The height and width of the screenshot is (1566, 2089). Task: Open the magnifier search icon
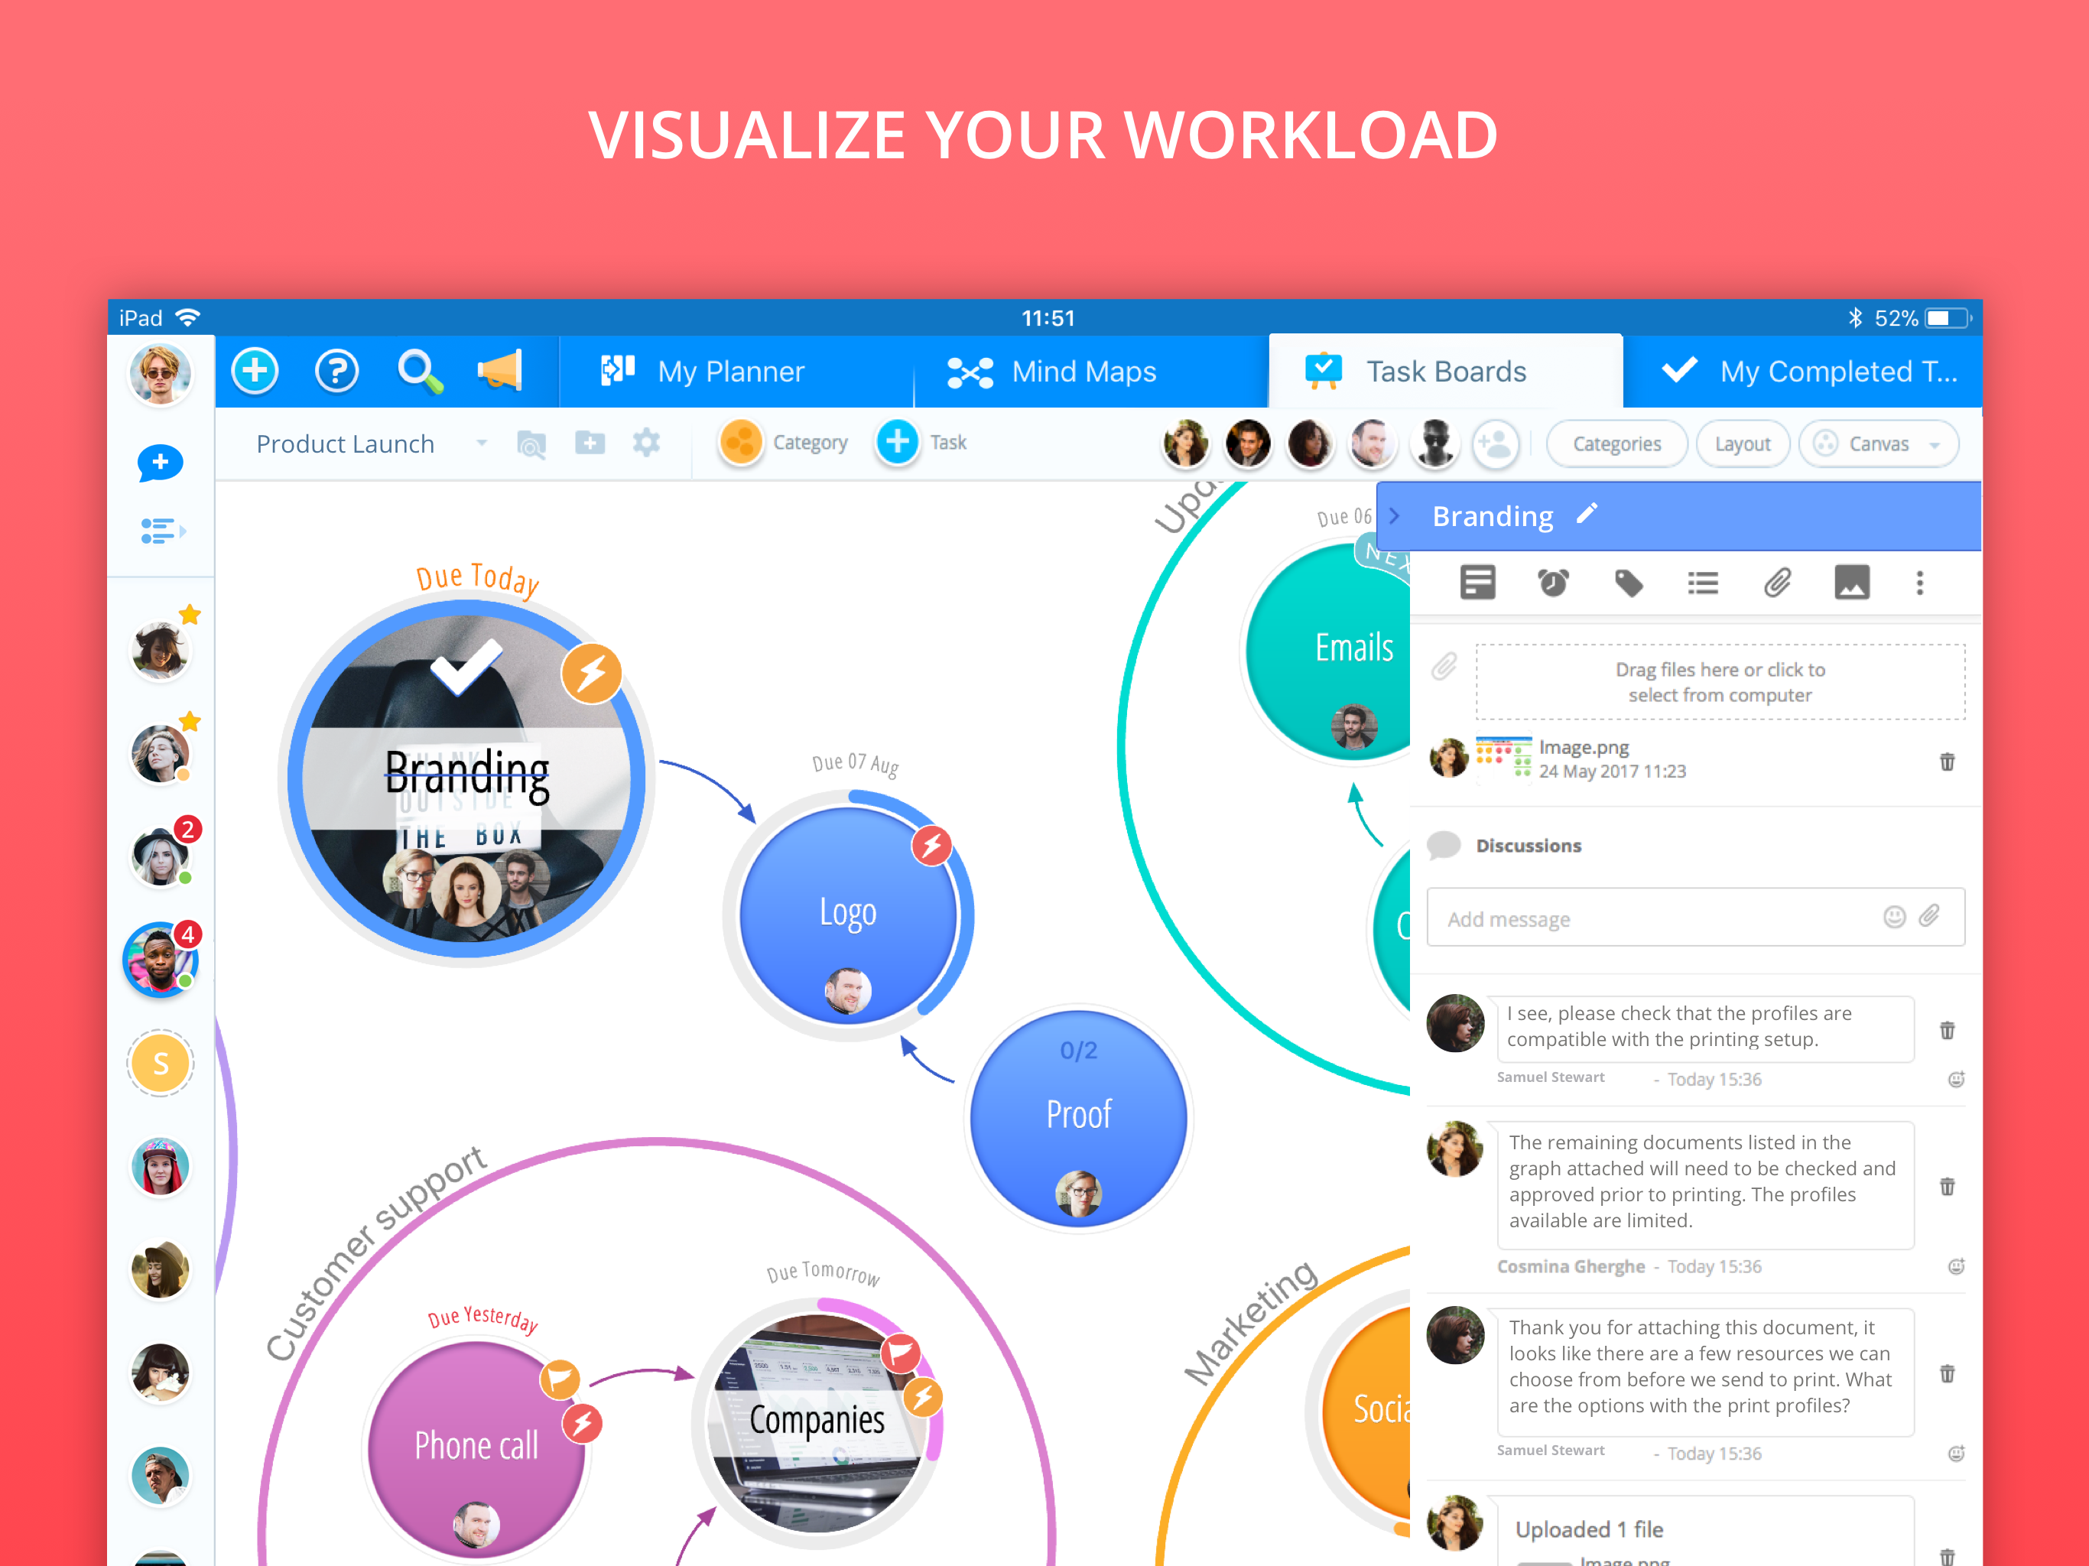click(418, 371)
